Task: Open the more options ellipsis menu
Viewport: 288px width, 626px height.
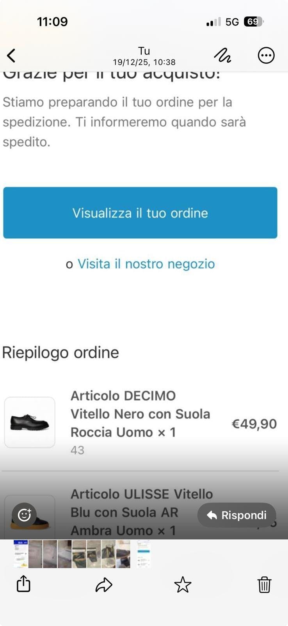Action: click(266, 56)
